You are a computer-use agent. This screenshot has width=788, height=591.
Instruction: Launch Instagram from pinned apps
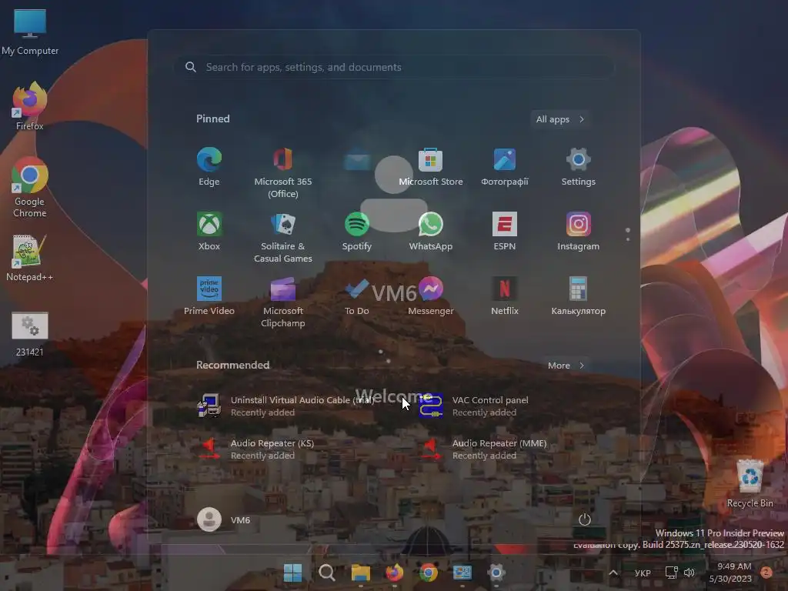[579, 232]
